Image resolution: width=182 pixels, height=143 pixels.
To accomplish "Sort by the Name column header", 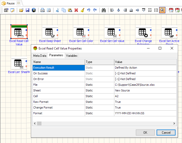I will point(59,62).
